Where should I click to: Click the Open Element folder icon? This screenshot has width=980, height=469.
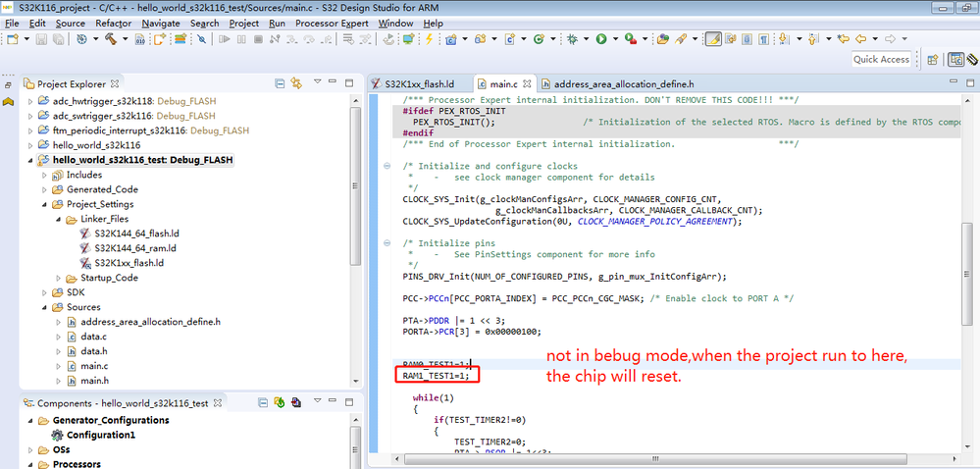662,39
